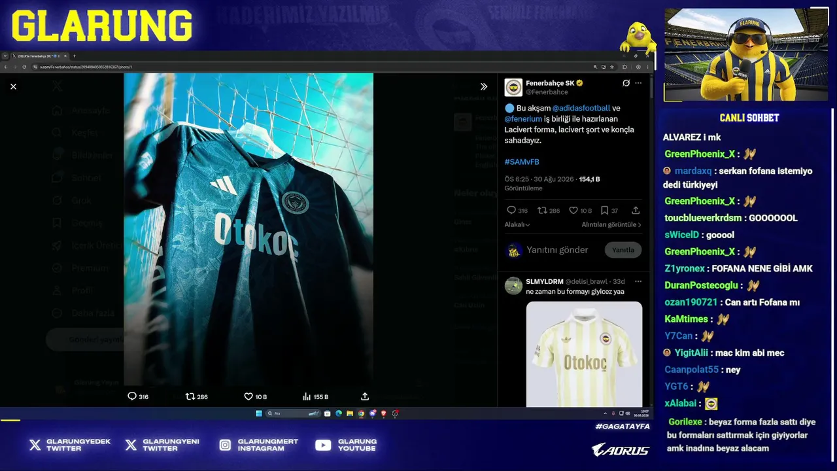The width and height of the screenshot is (837, 471).
Task: Click the GLARUNGYENI Twitter label
Action: pyautogui.click(x=171, y=445)
